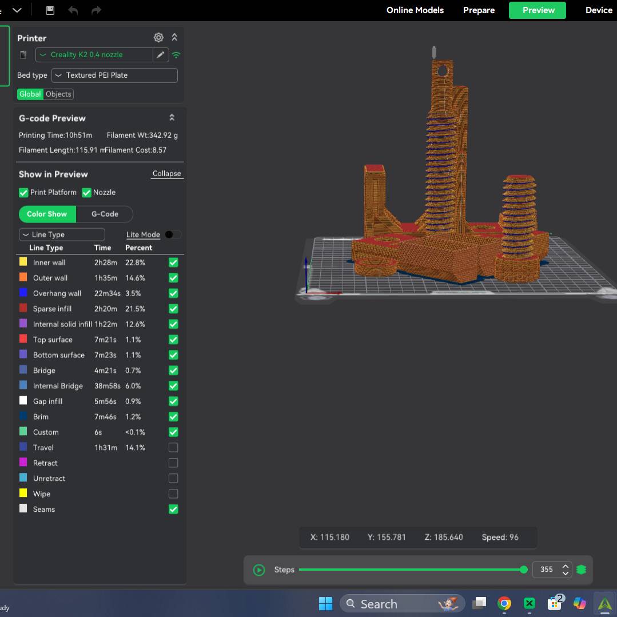Switch to the Prepare tab
617x617 pixels.
coord(479,10)
